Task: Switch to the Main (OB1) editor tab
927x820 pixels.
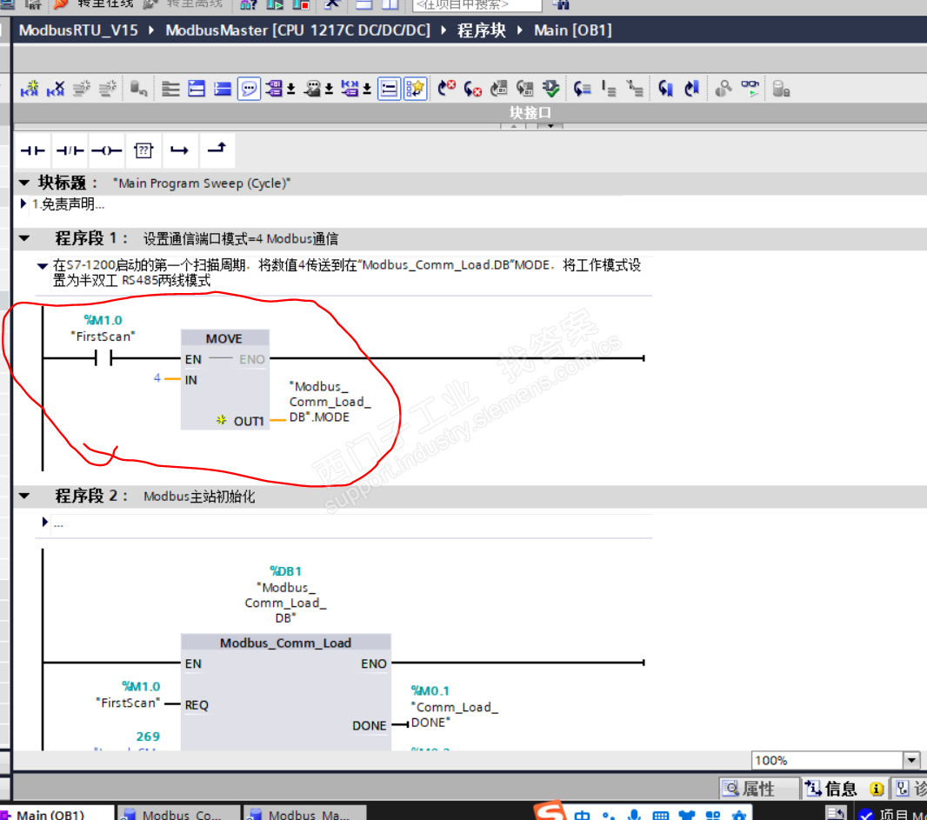Action: coord(57,814)
